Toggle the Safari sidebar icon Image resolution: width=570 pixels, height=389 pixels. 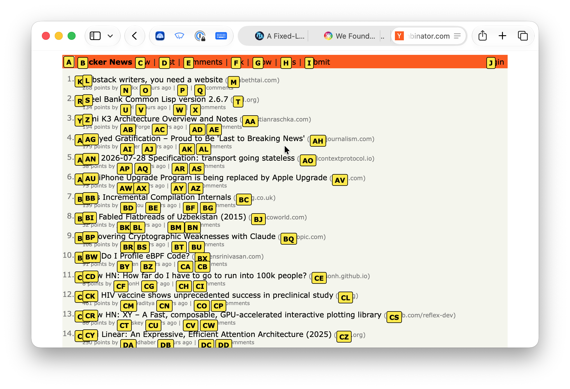click(x=95, y=36)
